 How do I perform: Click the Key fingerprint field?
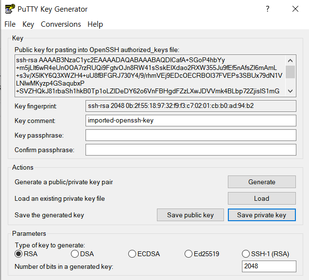[191, 106]
